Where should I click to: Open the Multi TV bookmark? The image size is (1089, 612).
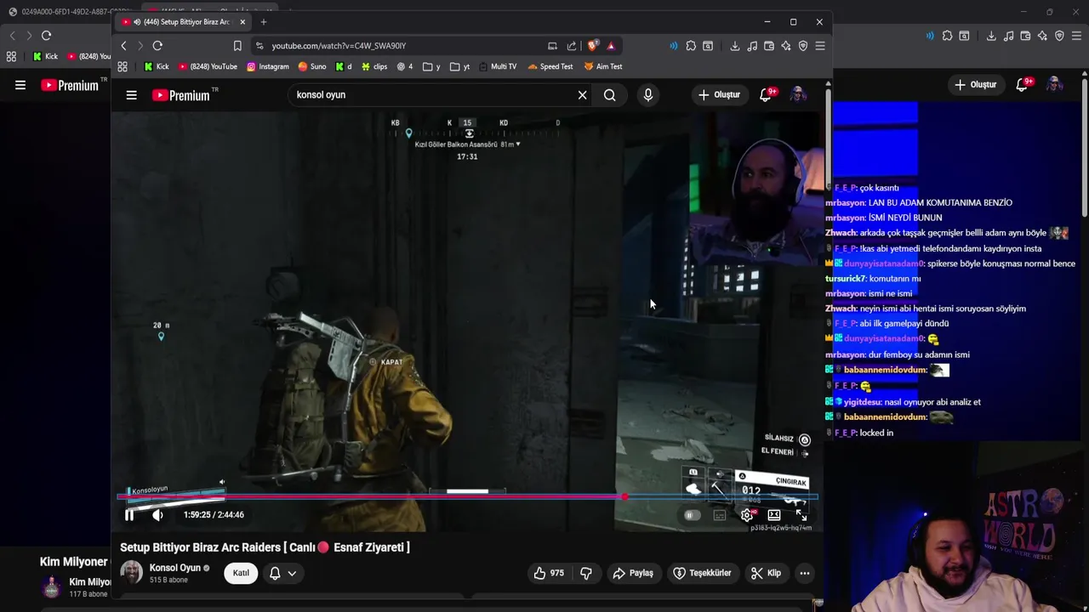[498, 66]
